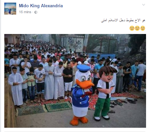
Task: Click the tree at the photo's right edge
Action: pos(137,44)
